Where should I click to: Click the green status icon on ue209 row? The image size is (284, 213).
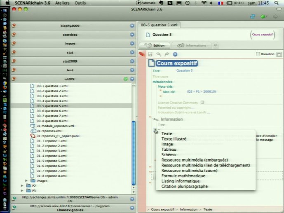point(126,79)
